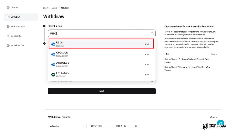The image size is (227, 131).
Task: Click the search magnifier icon in coin field
Action: click(152, 33)
